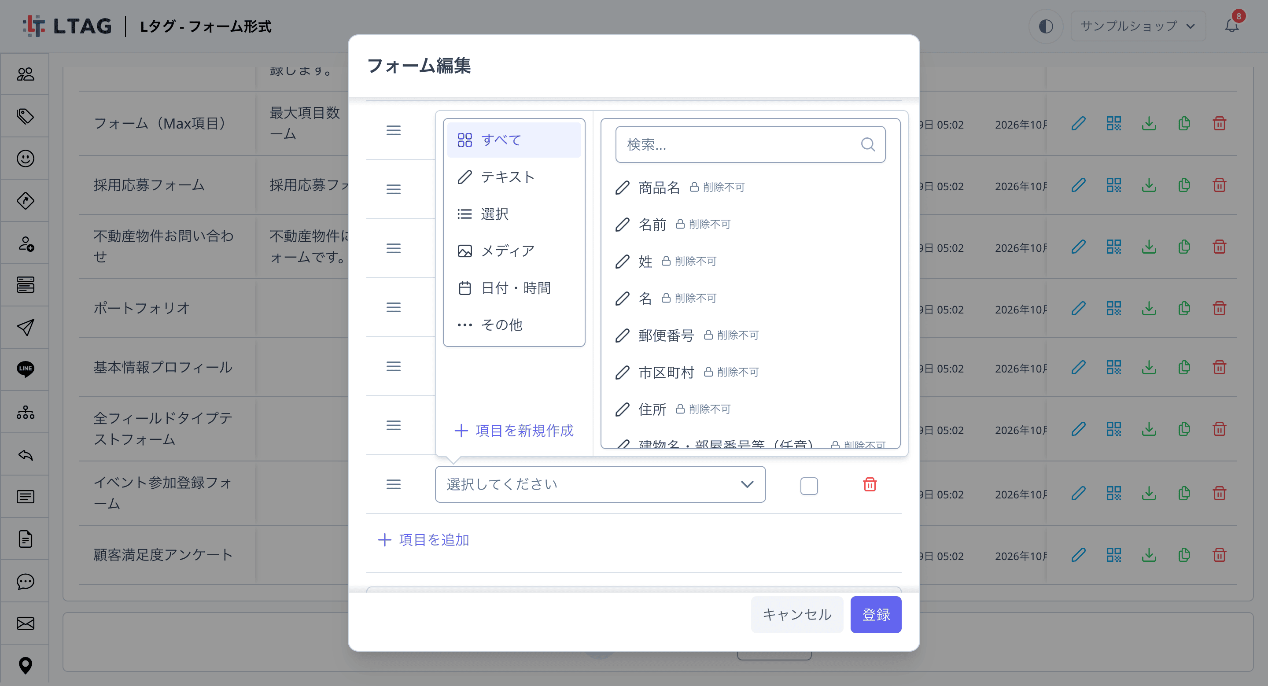The image size is (1268, 686).
Task: Show QR code for ポートフォリオ row
Action: (1113, 309)
